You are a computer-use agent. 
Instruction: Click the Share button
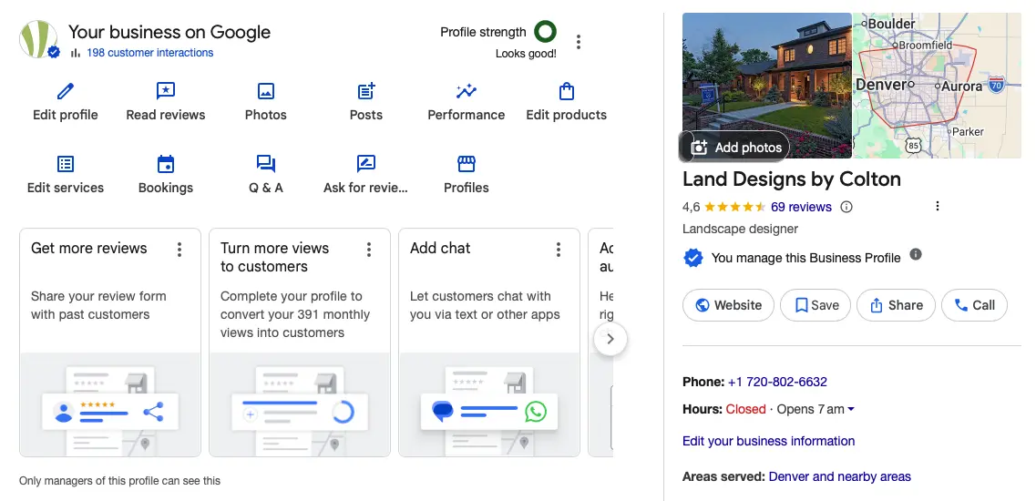896,305
